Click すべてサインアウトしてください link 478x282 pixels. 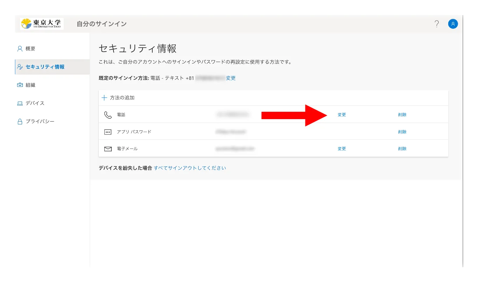coord(190,168)
